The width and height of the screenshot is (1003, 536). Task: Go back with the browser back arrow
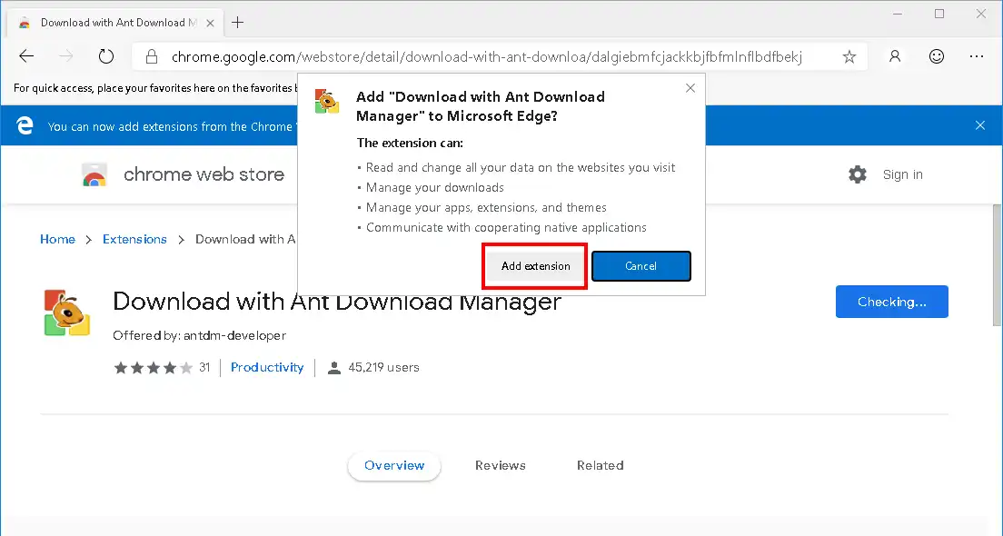click(x=26, y=56)
